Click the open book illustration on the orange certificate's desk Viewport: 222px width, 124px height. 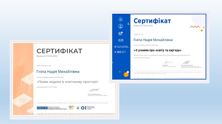tap(23, 100)
